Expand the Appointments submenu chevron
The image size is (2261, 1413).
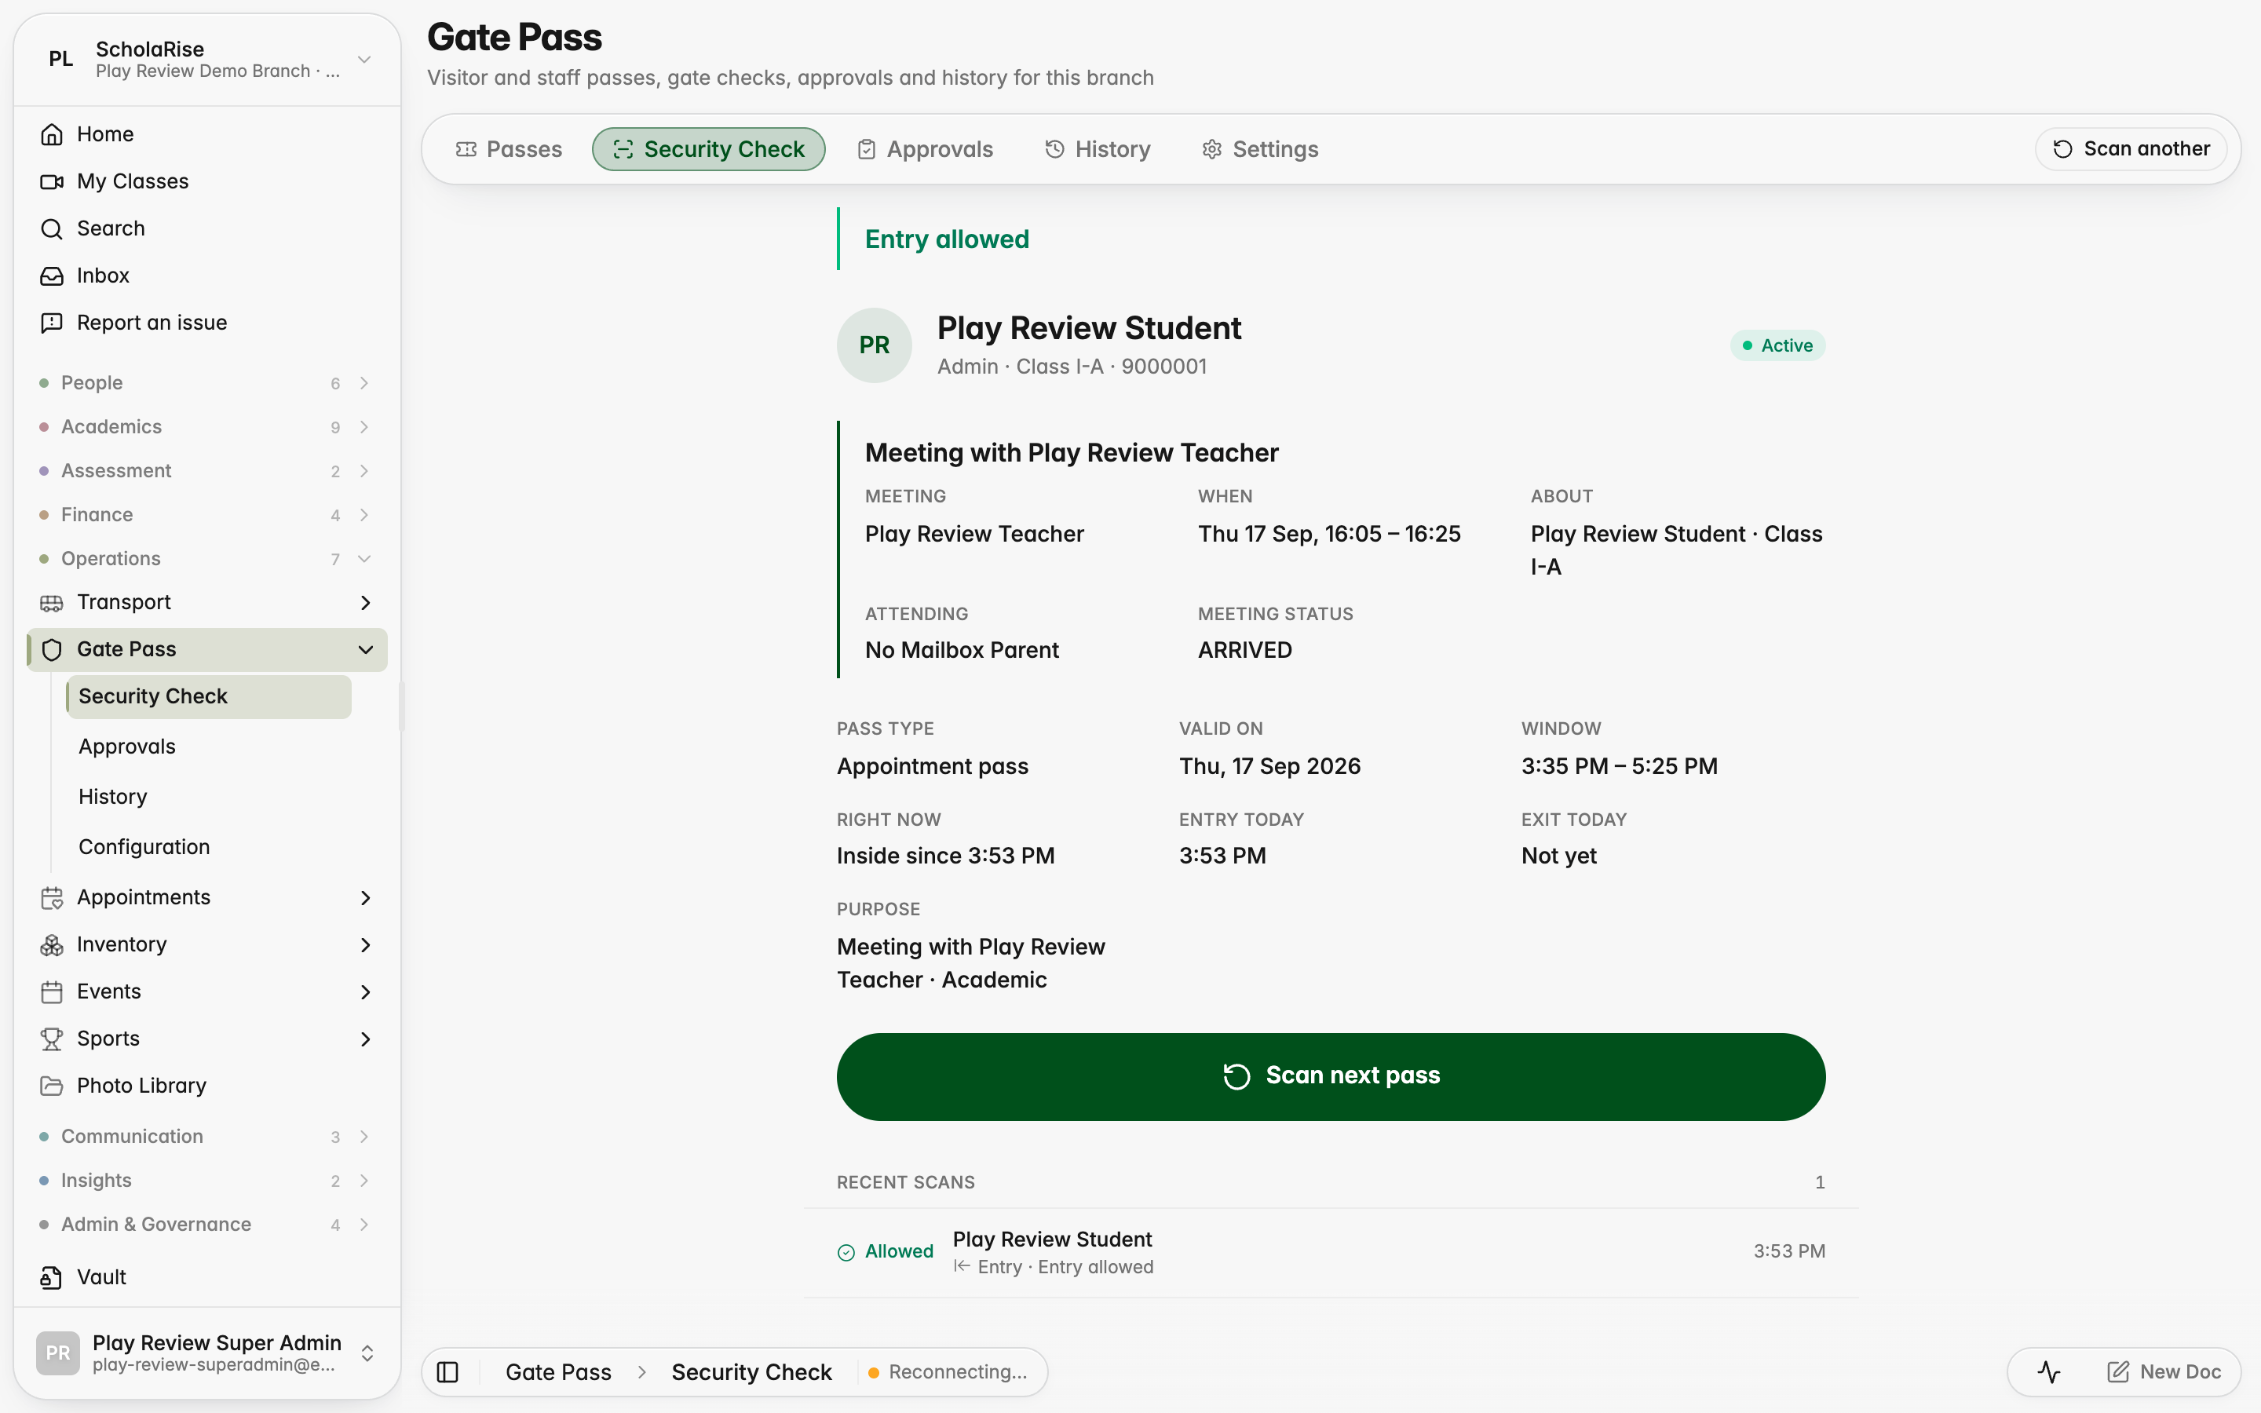pyautogui.click(x=365, y=898)
